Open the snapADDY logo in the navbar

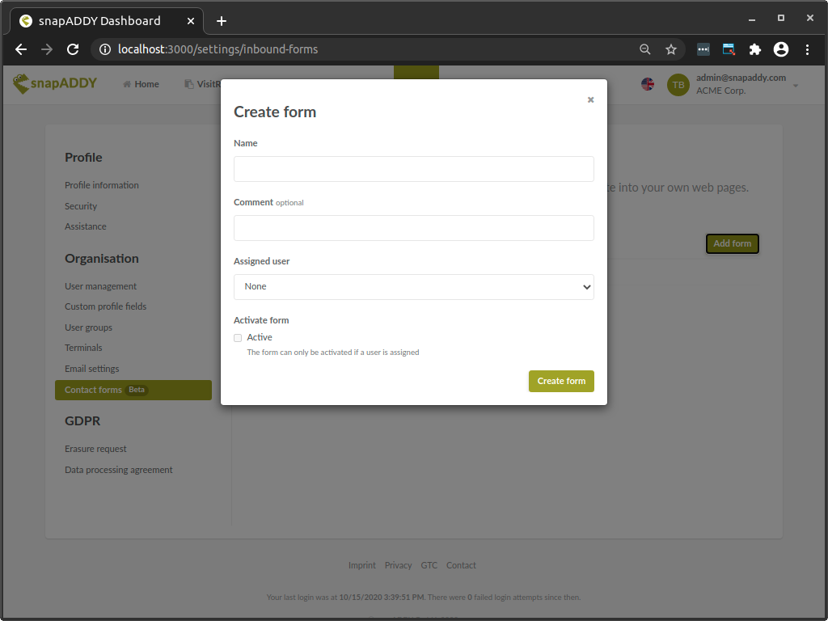[53, 83]
